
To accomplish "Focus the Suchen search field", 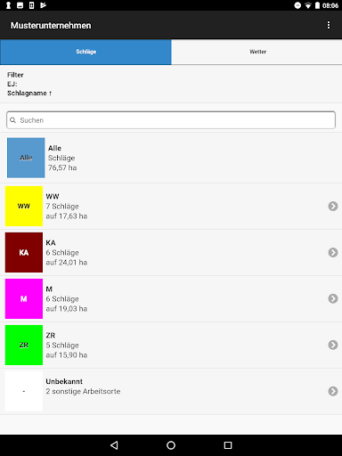I will pos(171,120).
